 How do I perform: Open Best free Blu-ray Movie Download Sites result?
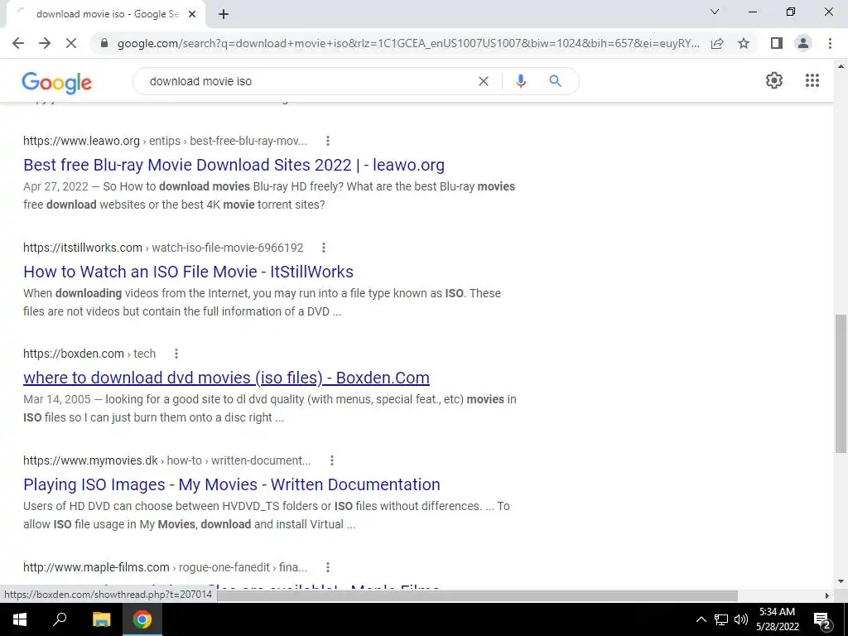click(x=234, y=165)
